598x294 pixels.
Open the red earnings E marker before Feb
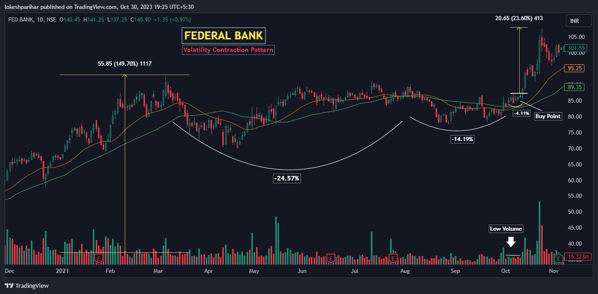pyautogui.click(x=99, y=259)
